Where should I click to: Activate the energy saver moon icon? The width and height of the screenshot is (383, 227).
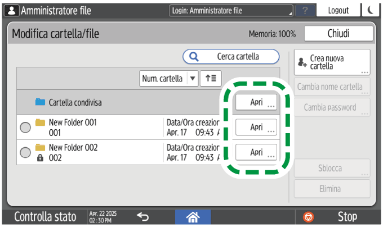click(x=370, y=11)
